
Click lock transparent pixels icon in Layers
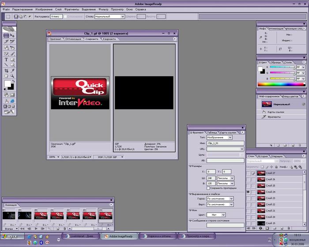(x=262, y=167)
